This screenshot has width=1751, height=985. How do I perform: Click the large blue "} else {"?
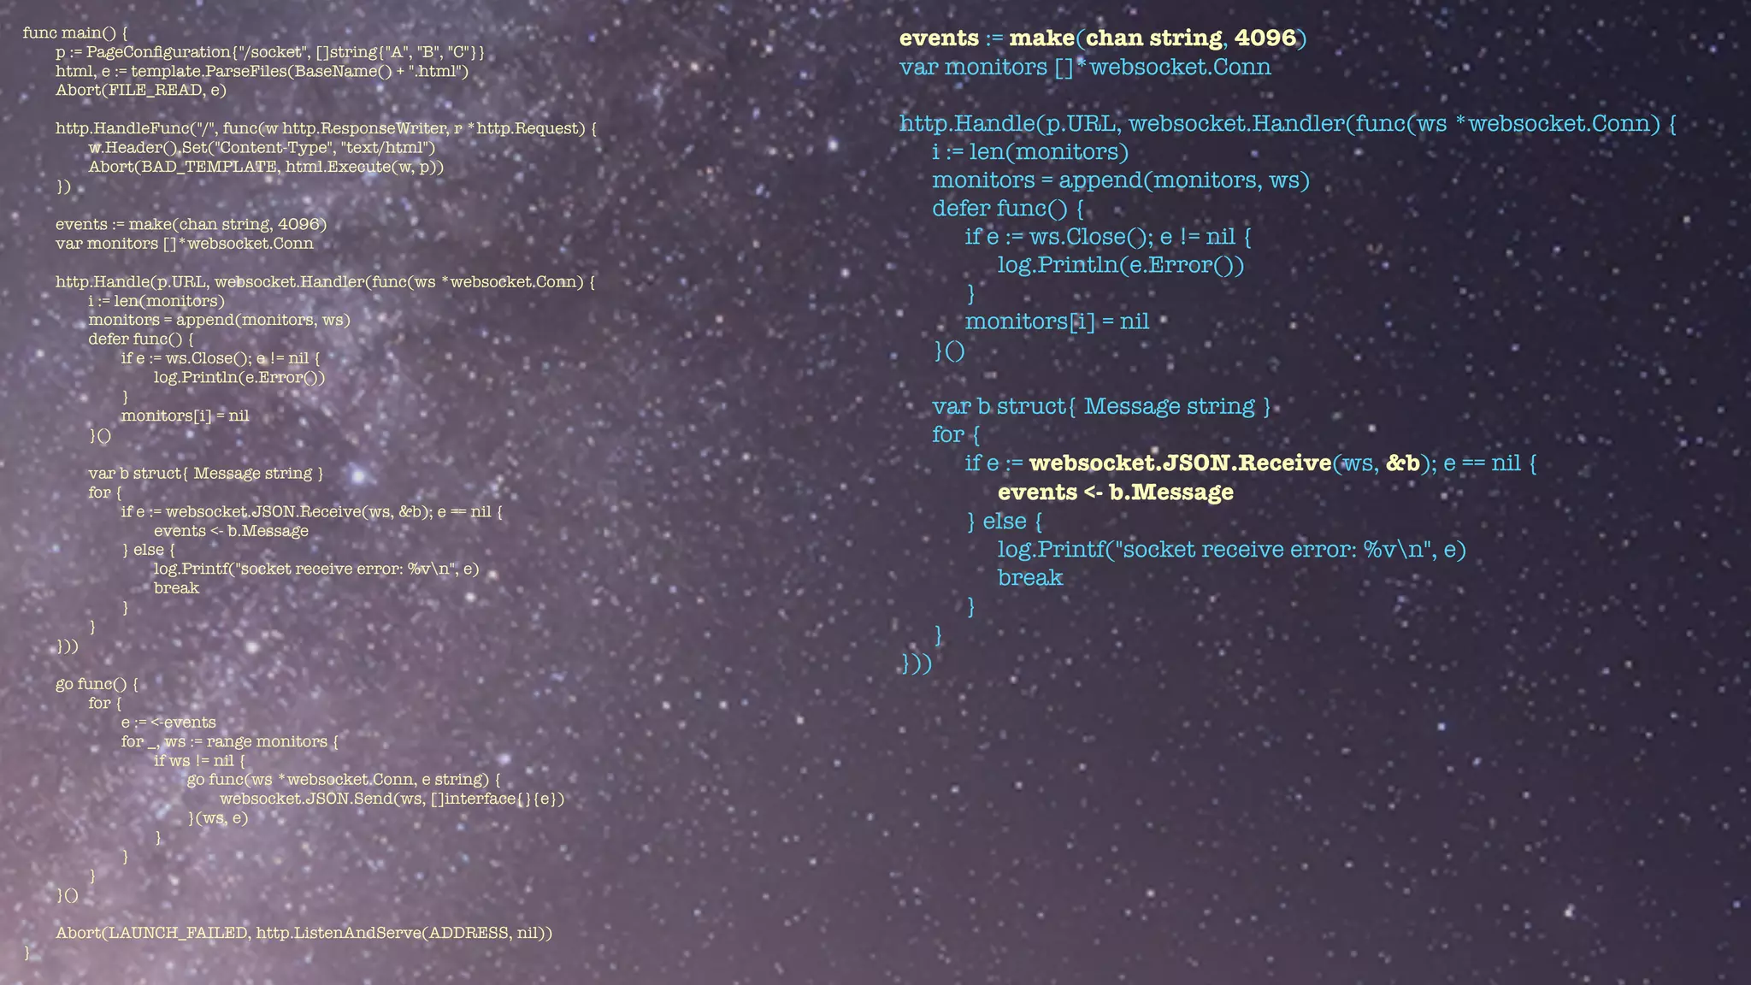(x=1004, y=521)
